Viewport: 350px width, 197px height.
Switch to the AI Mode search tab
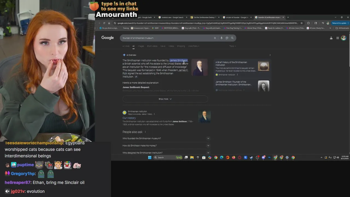click(126, 46)
